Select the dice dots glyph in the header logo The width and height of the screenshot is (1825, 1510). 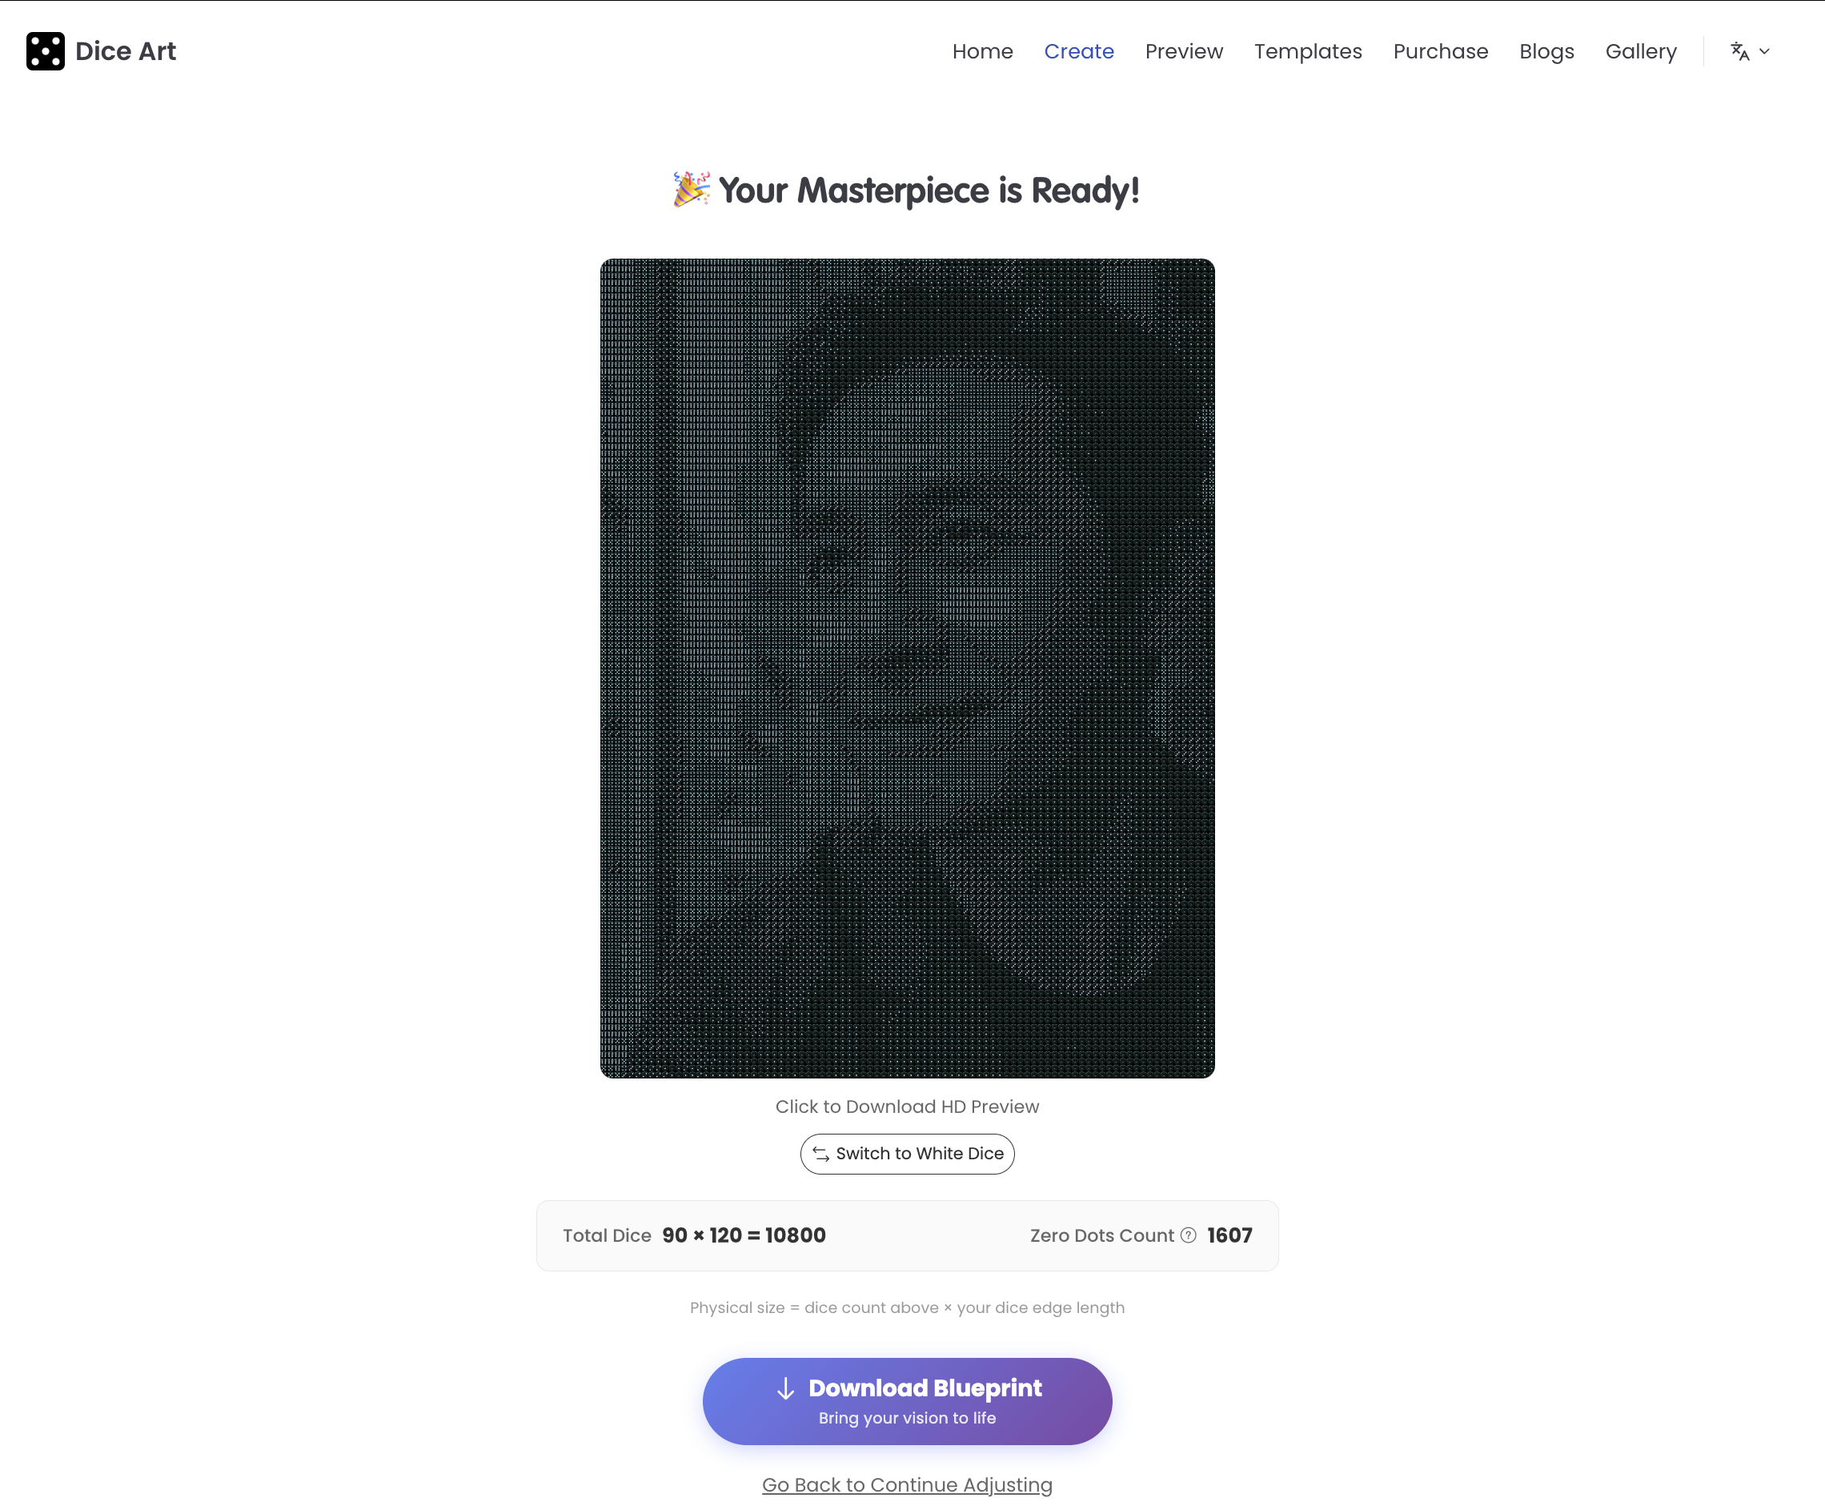point(45,50)
